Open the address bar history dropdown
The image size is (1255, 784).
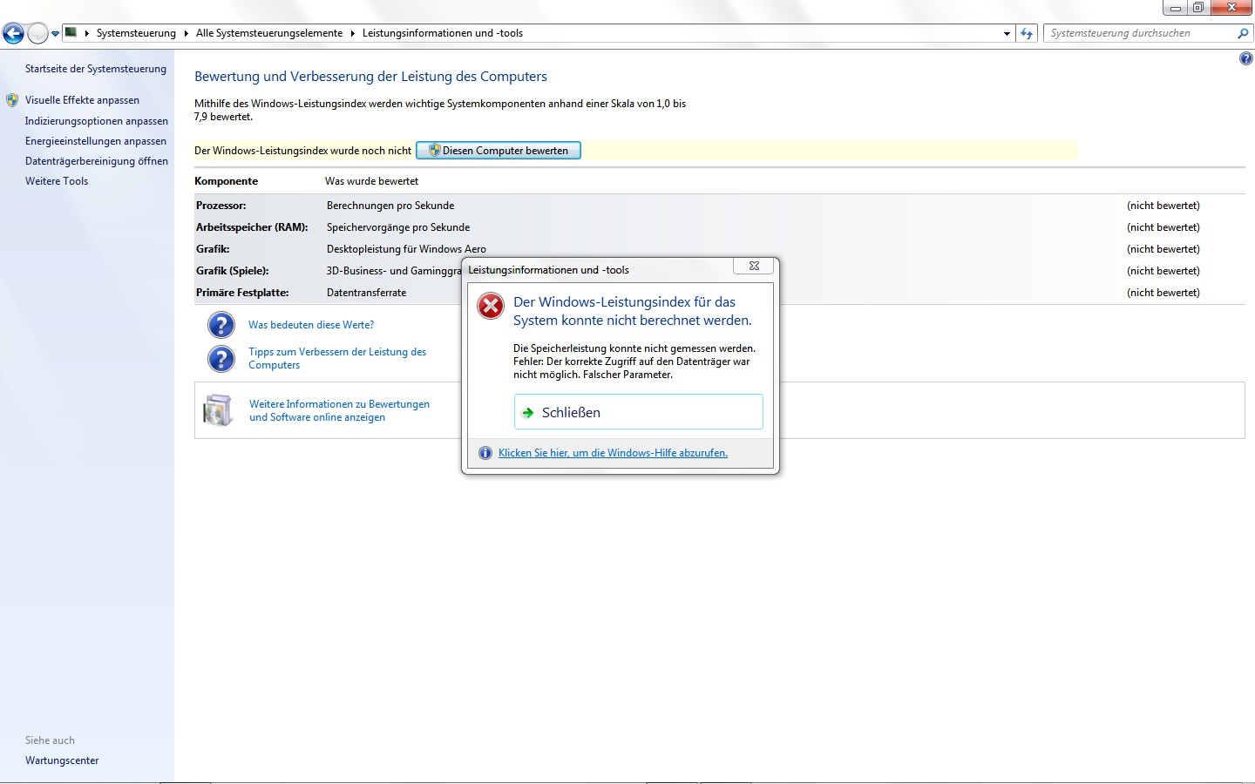(x=1007, y=34)
